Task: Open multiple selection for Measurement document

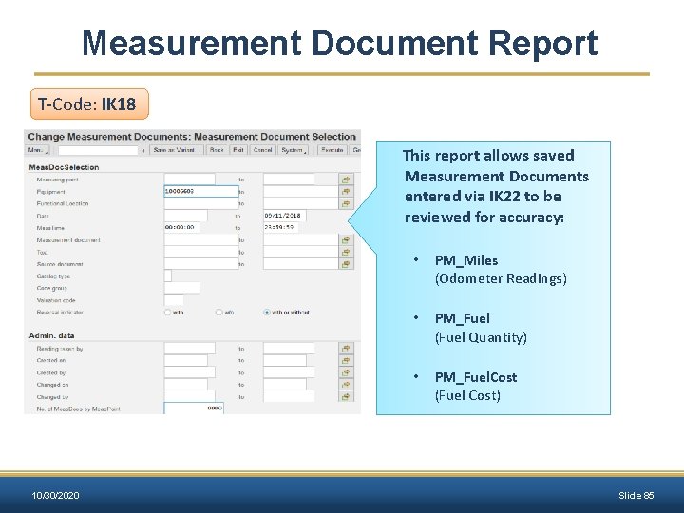Action: coord(346,240)
